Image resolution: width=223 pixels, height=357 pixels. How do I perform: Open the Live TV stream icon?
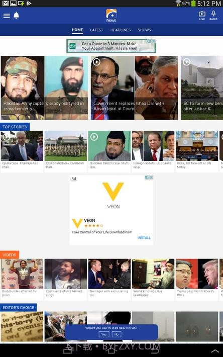coord(202,16)
